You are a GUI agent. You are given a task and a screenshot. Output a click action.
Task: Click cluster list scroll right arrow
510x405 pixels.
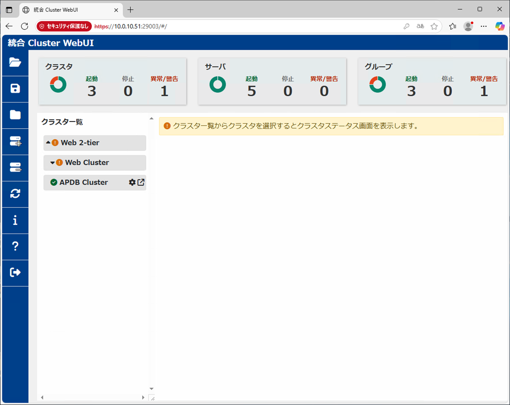143,397
